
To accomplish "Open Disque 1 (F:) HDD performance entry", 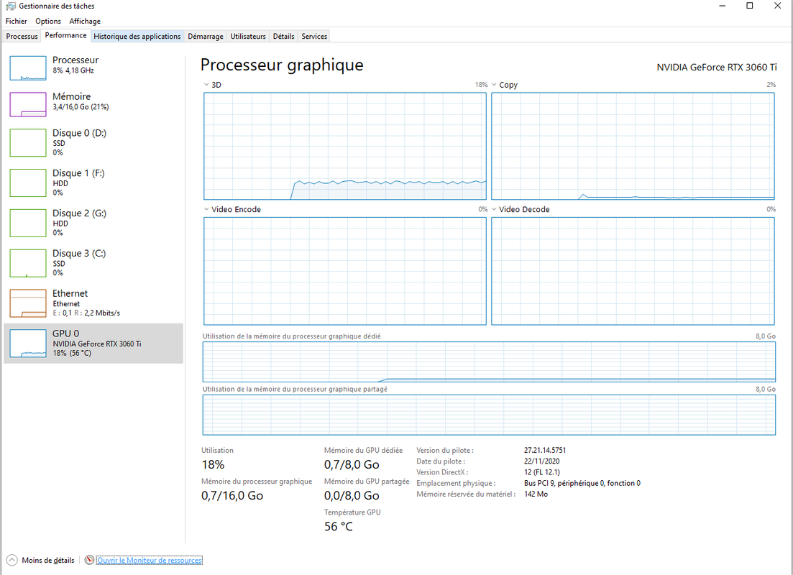I will tap(93, 183).
